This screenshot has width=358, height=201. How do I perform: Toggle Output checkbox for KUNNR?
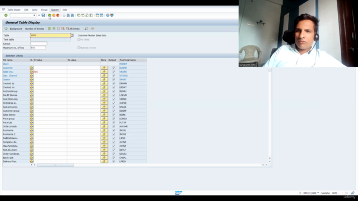(114, 68)
